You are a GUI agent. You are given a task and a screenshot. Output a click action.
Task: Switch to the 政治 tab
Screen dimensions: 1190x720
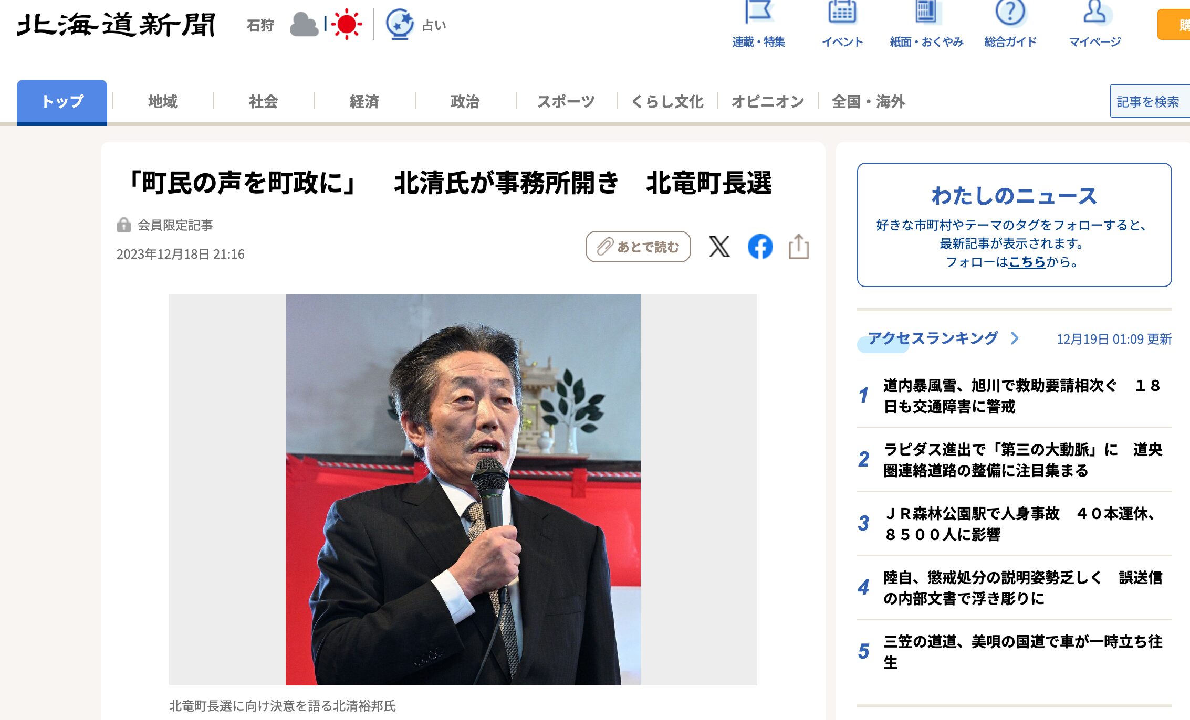click(464, 101)
